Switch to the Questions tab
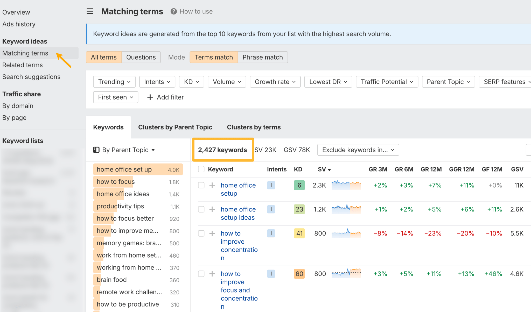531x312 pixels. (141, 57)
